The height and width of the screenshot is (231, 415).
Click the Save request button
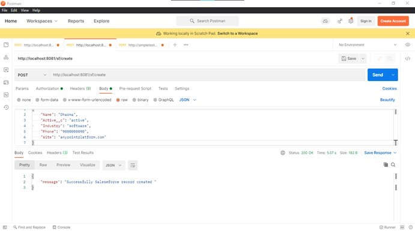tap(349, 58)
